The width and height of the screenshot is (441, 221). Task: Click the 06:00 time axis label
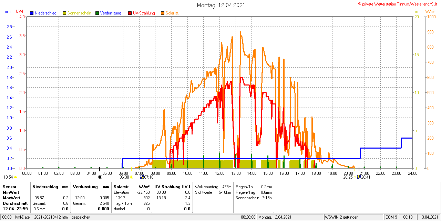pos(123,173)
